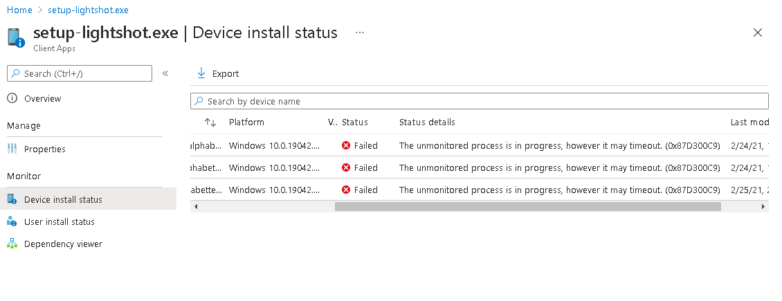Sort by the up-down arrows column header

point(210,122)
